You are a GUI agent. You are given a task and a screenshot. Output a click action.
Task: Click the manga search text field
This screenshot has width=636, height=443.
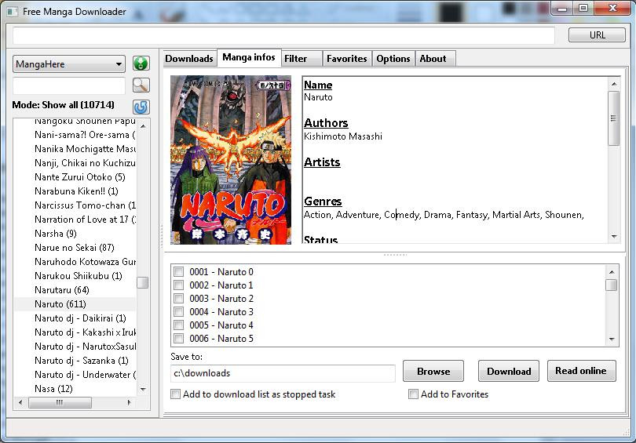pyautogui.click(x=69, y=85)
